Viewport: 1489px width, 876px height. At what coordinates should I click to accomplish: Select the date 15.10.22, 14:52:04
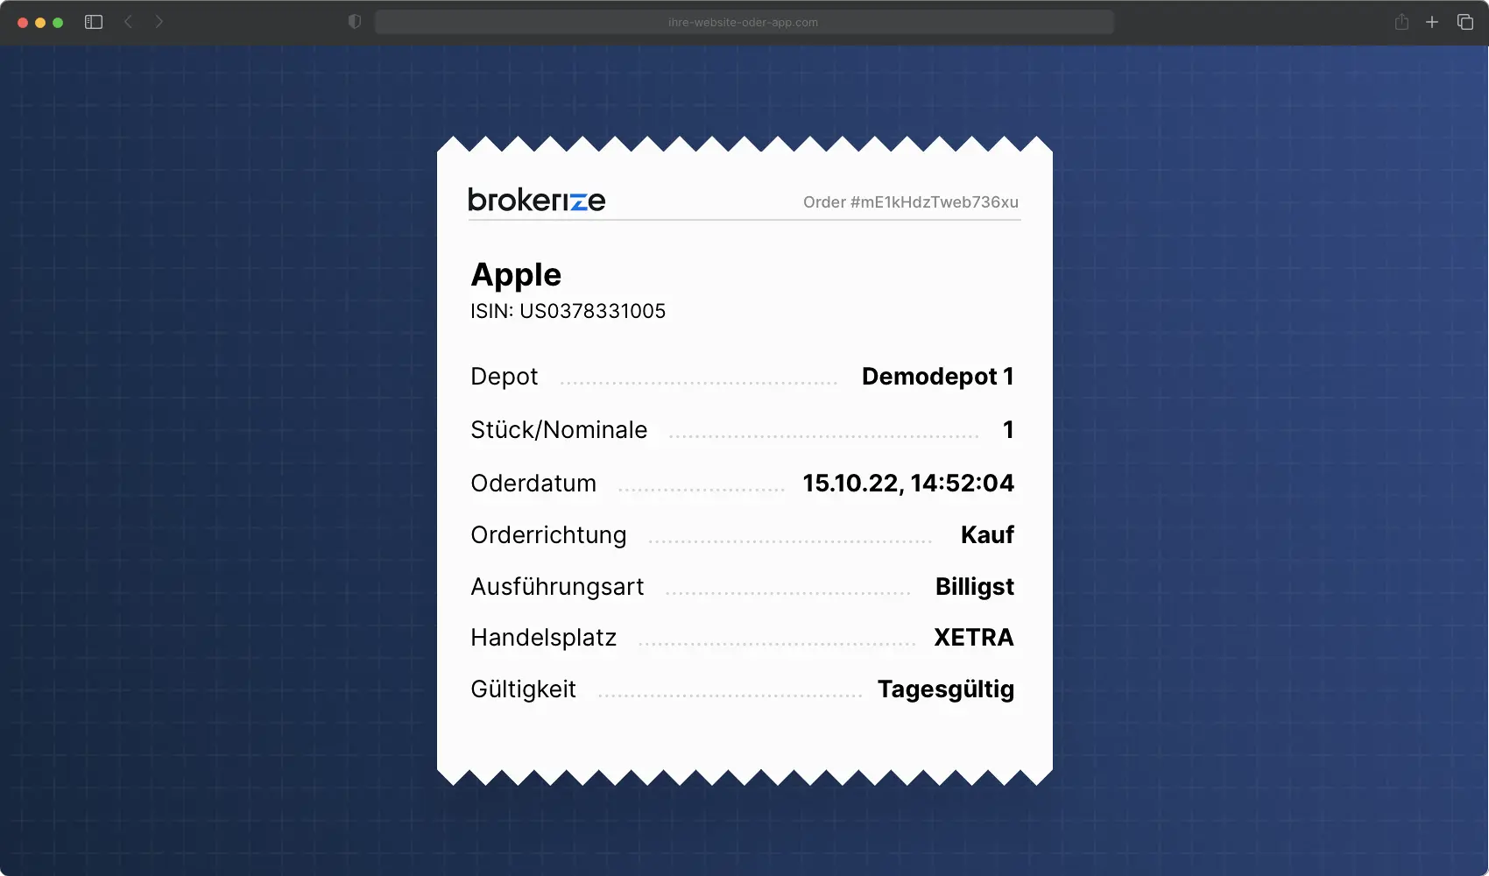pyautogui.click(x=908, y=484)
